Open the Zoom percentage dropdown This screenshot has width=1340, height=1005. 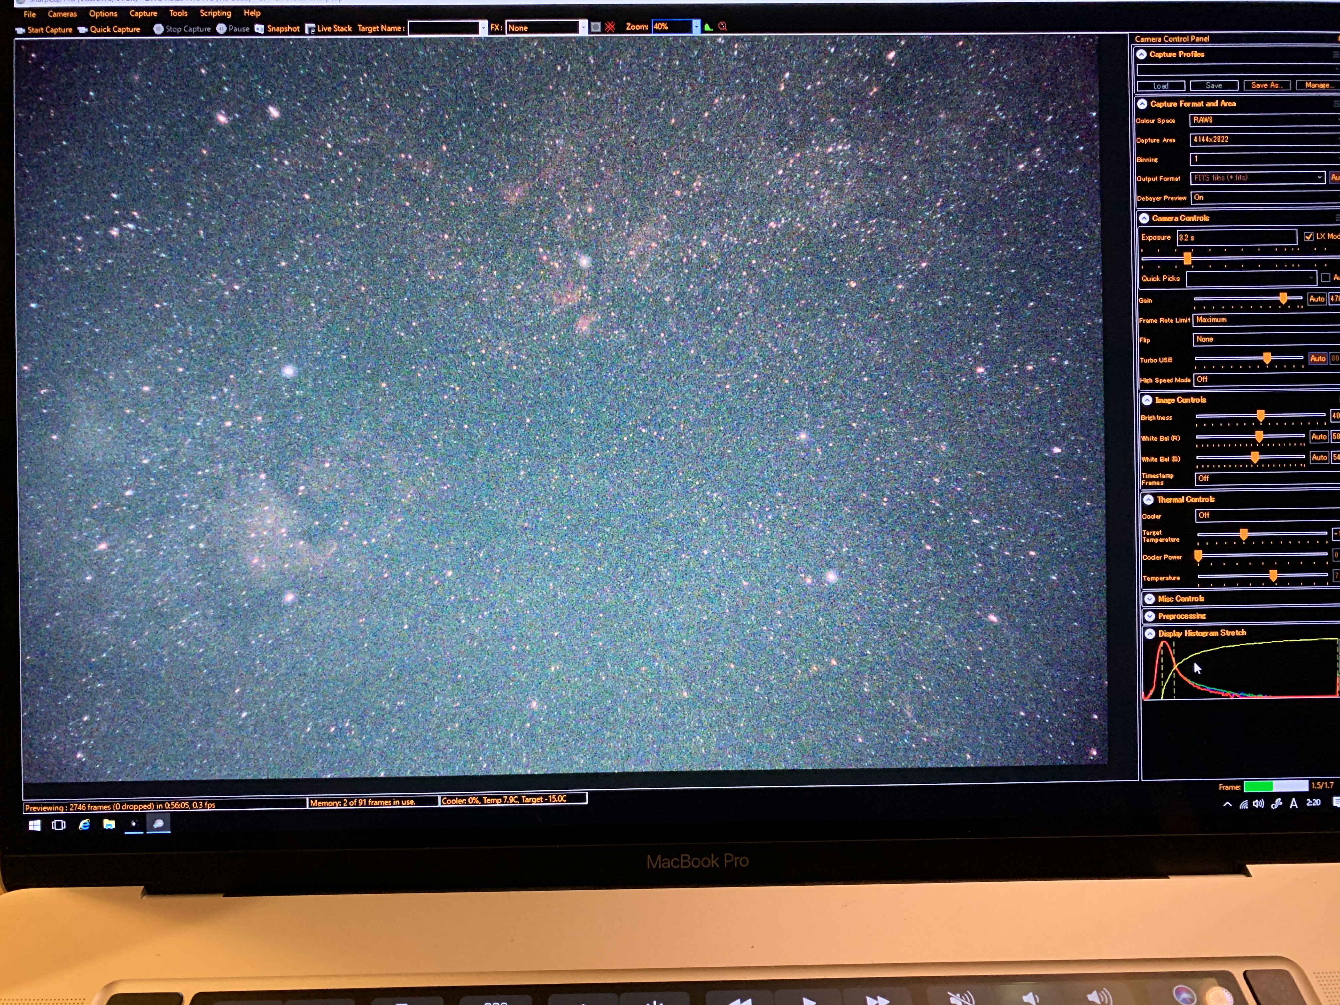[696, 27]
